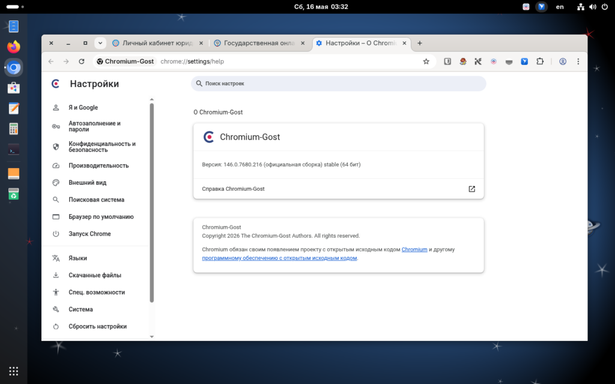Click the external link icon beside Справка
615x384 pixels.
[472, 189]
